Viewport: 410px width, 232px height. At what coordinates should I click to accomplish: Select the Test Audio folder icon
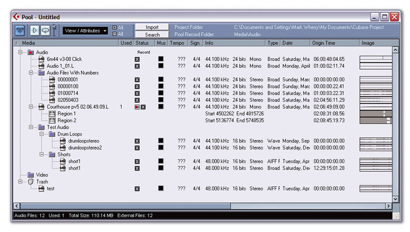coord(42,127)
